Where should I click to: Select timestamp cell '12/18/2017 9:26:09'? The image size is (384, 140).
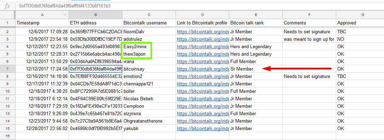pyautogui.click(x=42, y=113)
